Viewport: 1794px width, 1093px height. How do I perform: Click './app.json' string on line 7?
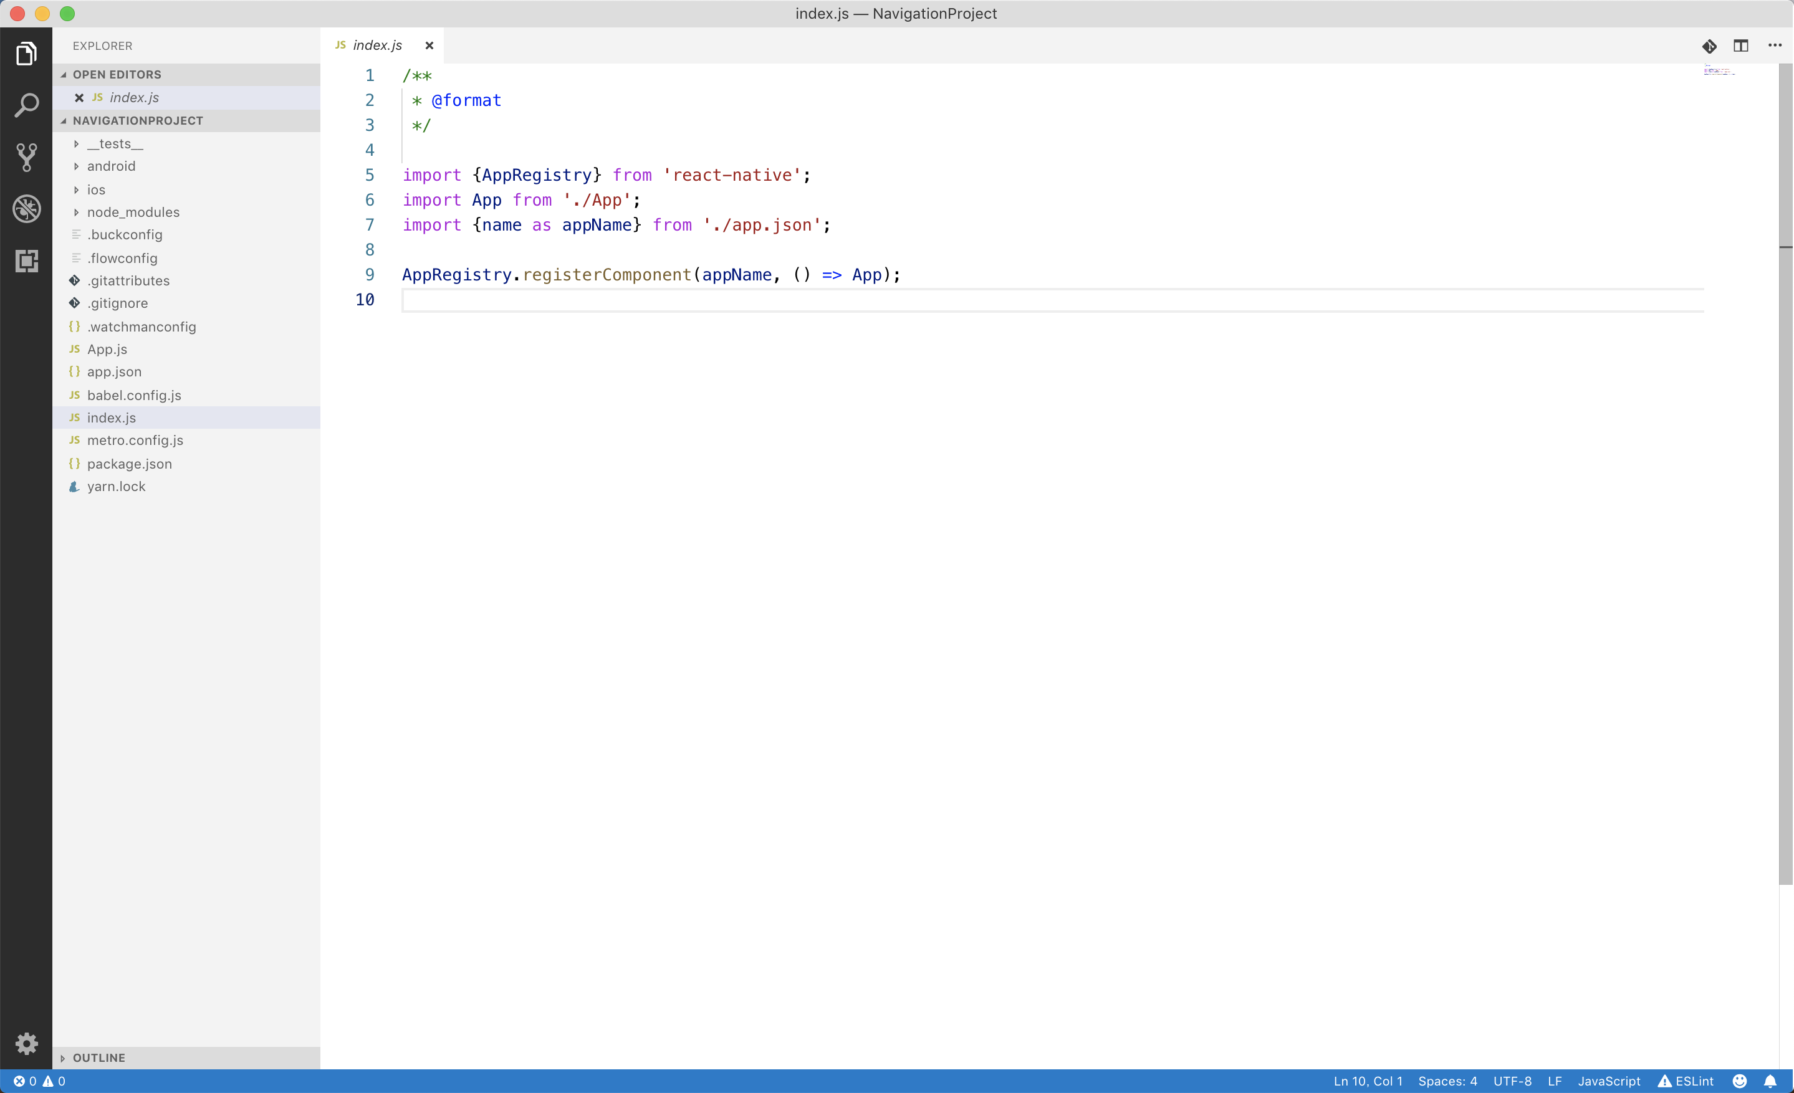(x=762, y=225)
